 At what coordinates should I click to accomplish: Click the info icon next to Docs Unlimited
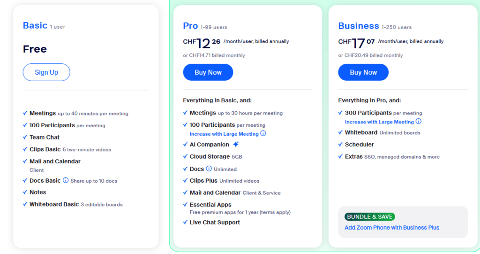click(x=209, y=169)
